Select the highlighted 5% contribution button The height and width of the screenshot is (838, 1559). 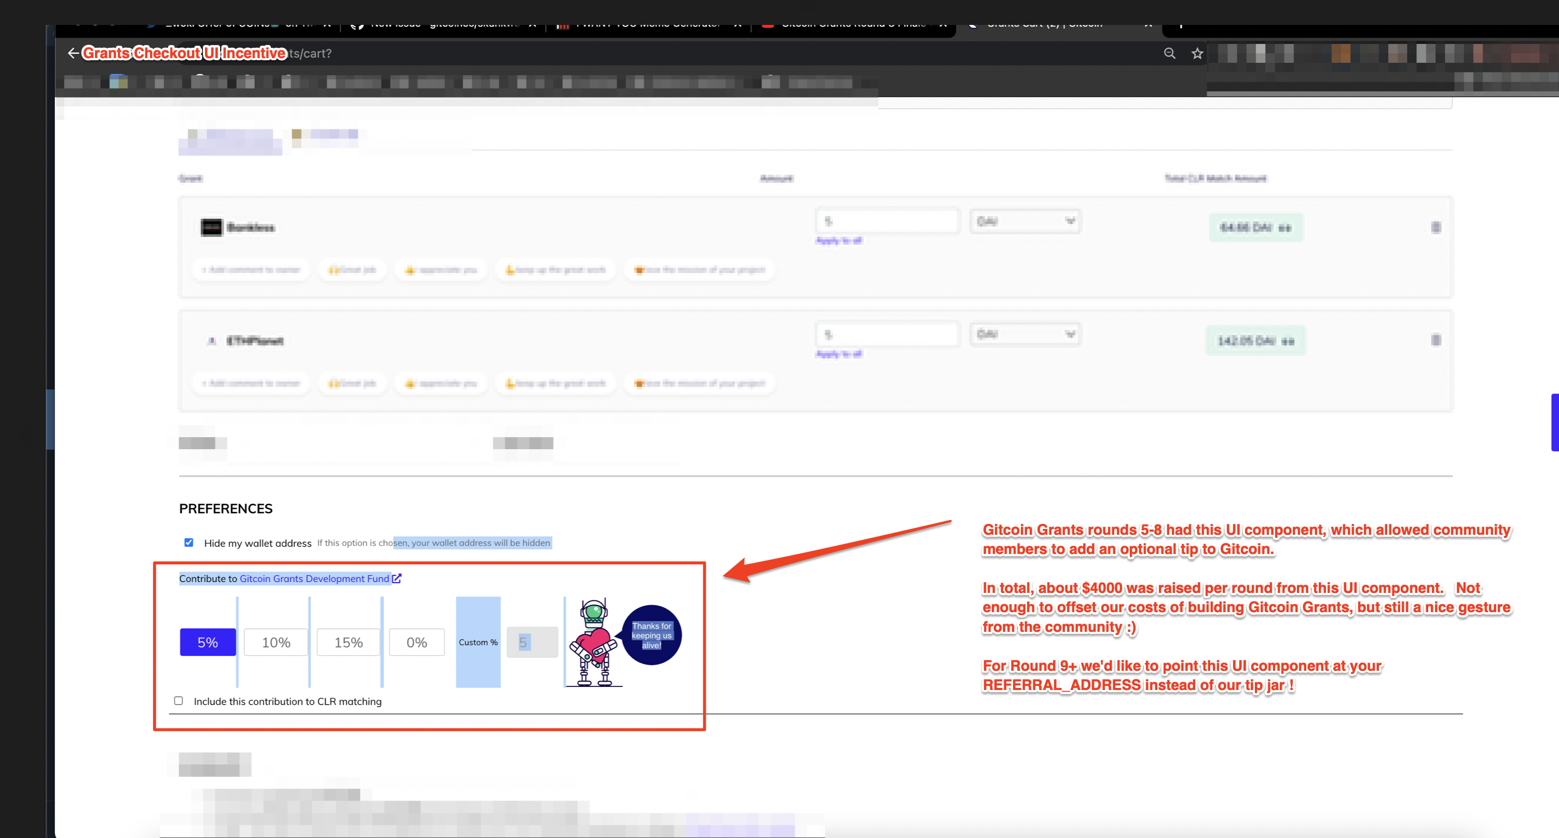point(208,642)
